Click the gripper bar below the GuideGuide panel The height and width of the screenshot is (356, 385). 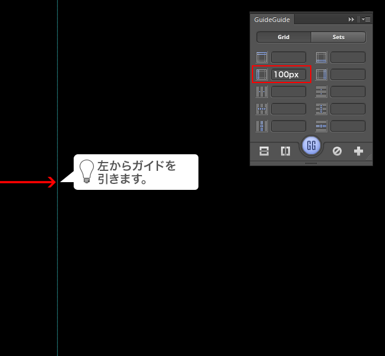coord(311,163)
